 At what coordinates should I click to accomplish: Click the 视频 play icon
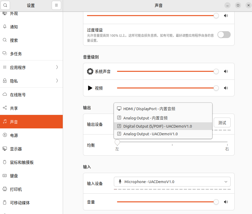pyautogui.click(x=90, y=88)
